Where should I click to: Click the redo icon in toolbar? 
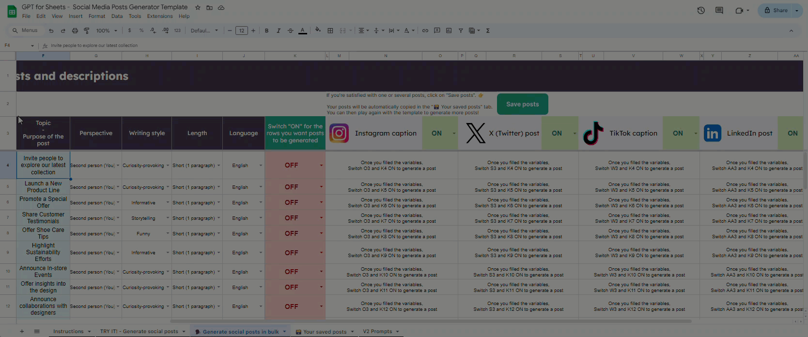63,31
